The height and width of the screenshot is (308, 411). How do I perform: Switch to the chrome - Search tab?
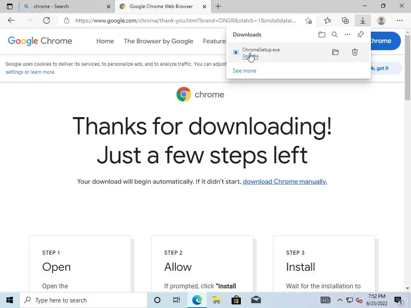[67, 6]
